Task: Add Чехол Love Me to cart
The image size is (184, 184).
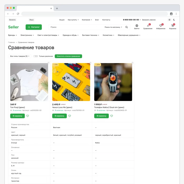Action: coord(59,116)
